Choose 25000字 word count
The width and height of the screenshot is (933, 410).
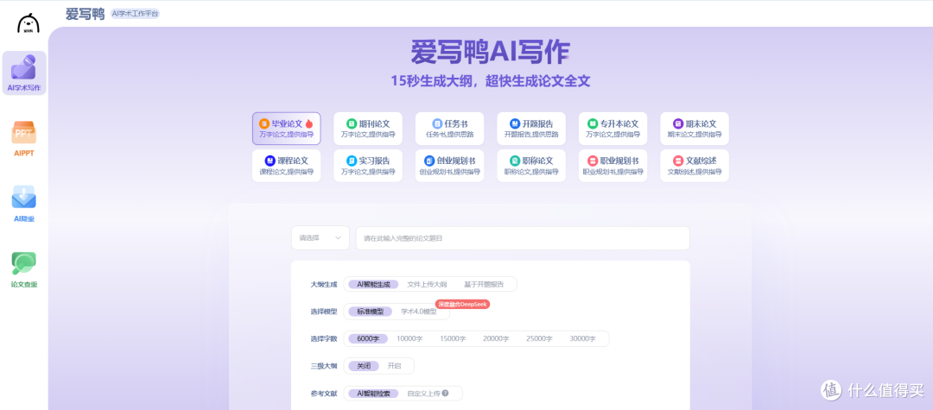(x=539, y=338)
